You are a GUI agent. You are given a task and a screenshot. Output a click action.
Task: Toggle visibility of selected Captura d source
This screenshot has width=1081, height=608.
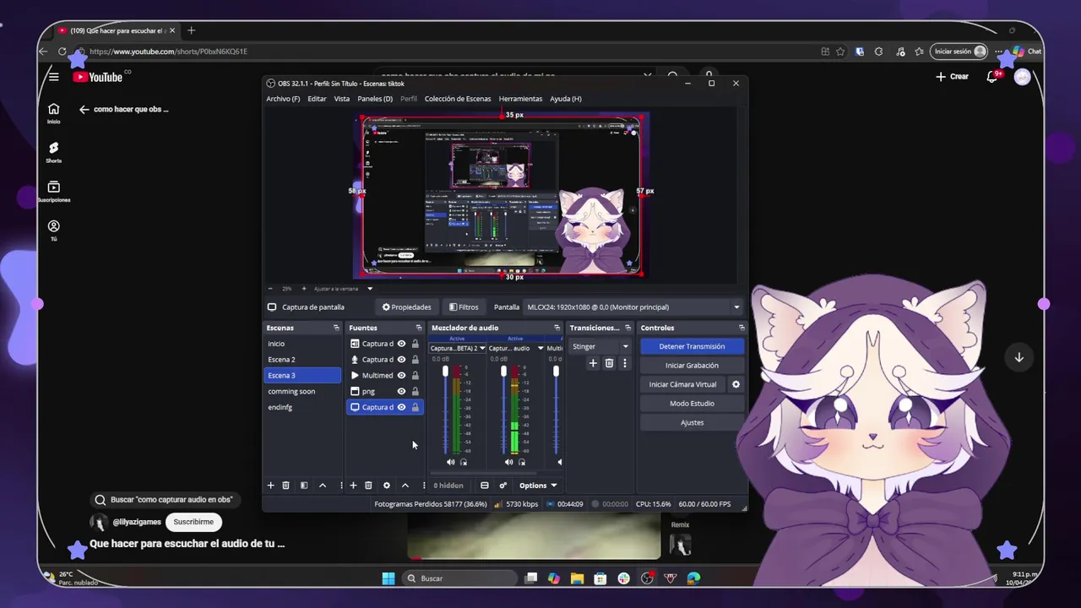point(401,407)
